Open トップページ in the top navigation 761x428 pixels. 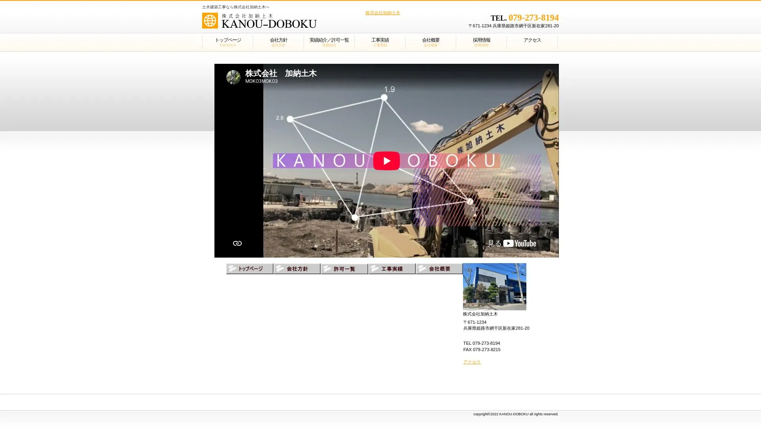(x=228, y=42)
